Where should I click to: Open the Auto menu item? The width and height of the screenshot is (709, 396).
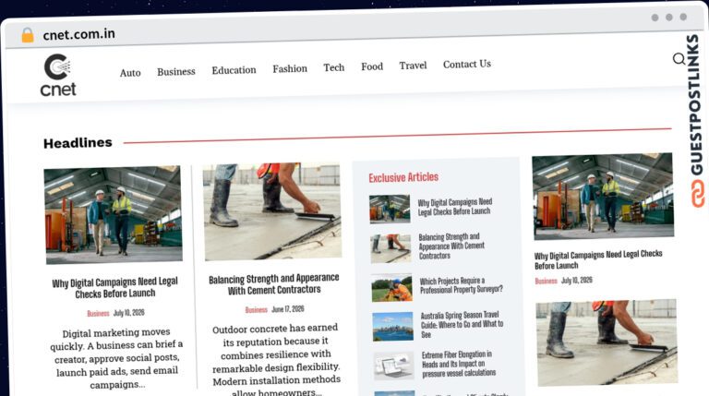(x=130, y=73)
